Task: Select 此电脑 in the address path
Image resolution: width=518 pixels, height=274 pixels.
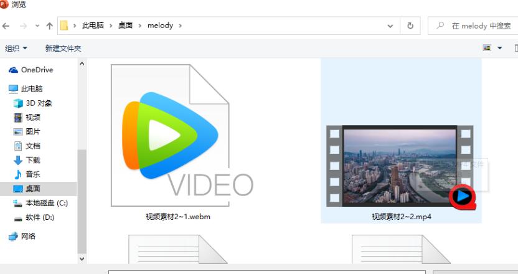Action: pos(93,26)
